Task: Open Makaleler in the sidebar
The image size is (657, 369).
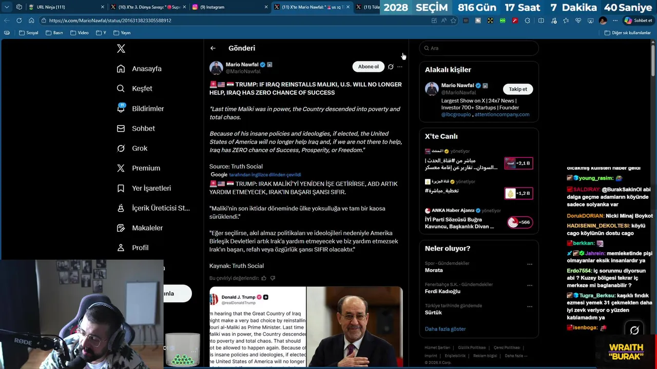Action: click(140, 228)
